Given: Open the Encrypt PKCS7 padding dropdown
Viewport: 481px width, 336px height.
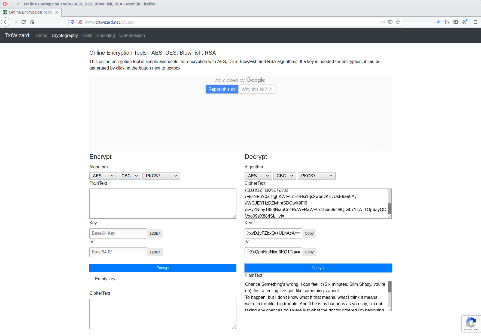Looking at the screenshot, I should click(161, 176).
